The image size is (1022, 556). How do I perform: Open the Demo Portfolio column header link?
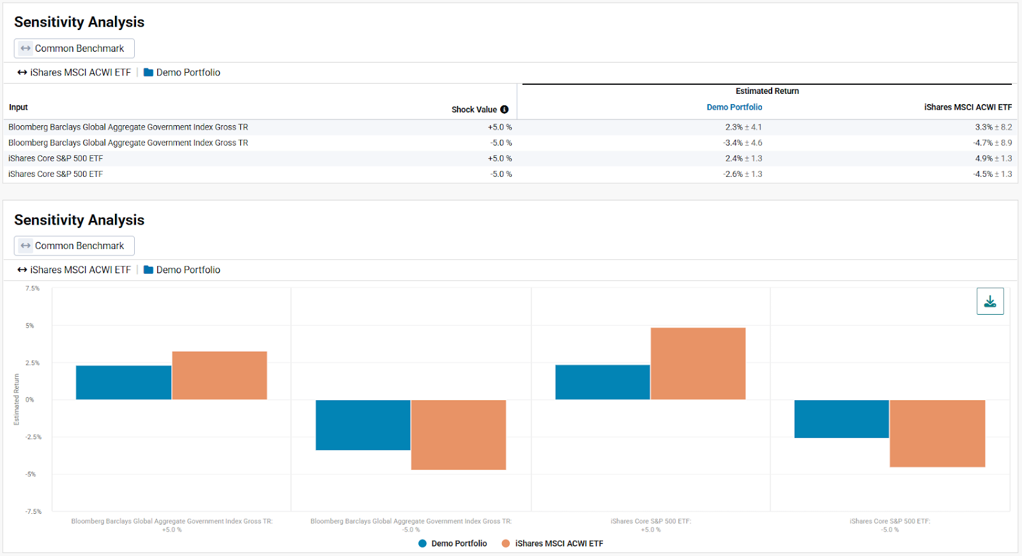coord(734,107)
